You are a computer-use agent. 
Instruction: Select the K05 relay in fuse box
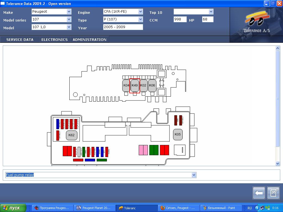click(178, 134)
